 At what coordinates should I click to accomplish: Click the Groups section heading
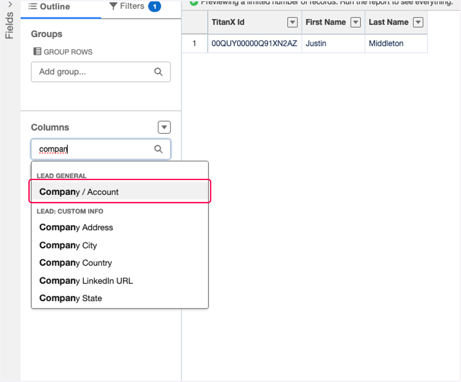tap(46, 34)
